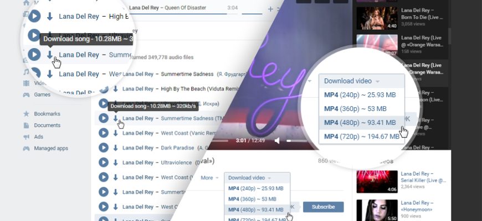The height and width of the screenshot is (221, 482).
Task: Open Documents in the left sidebar
Action: coord(42,125)
